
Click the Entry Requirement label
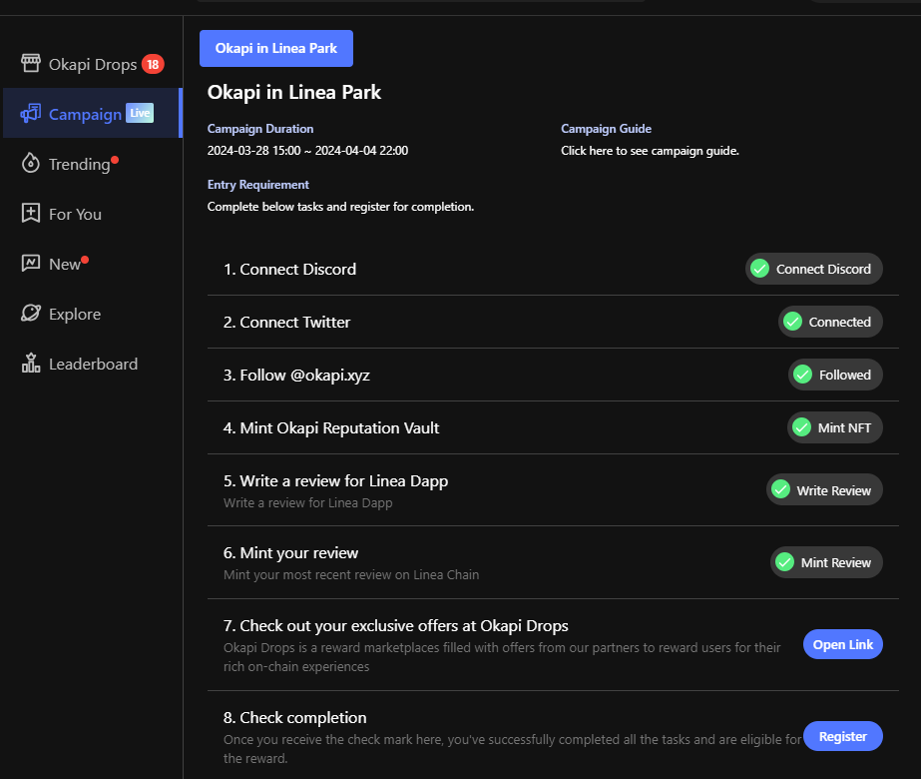tap(257, 185)
